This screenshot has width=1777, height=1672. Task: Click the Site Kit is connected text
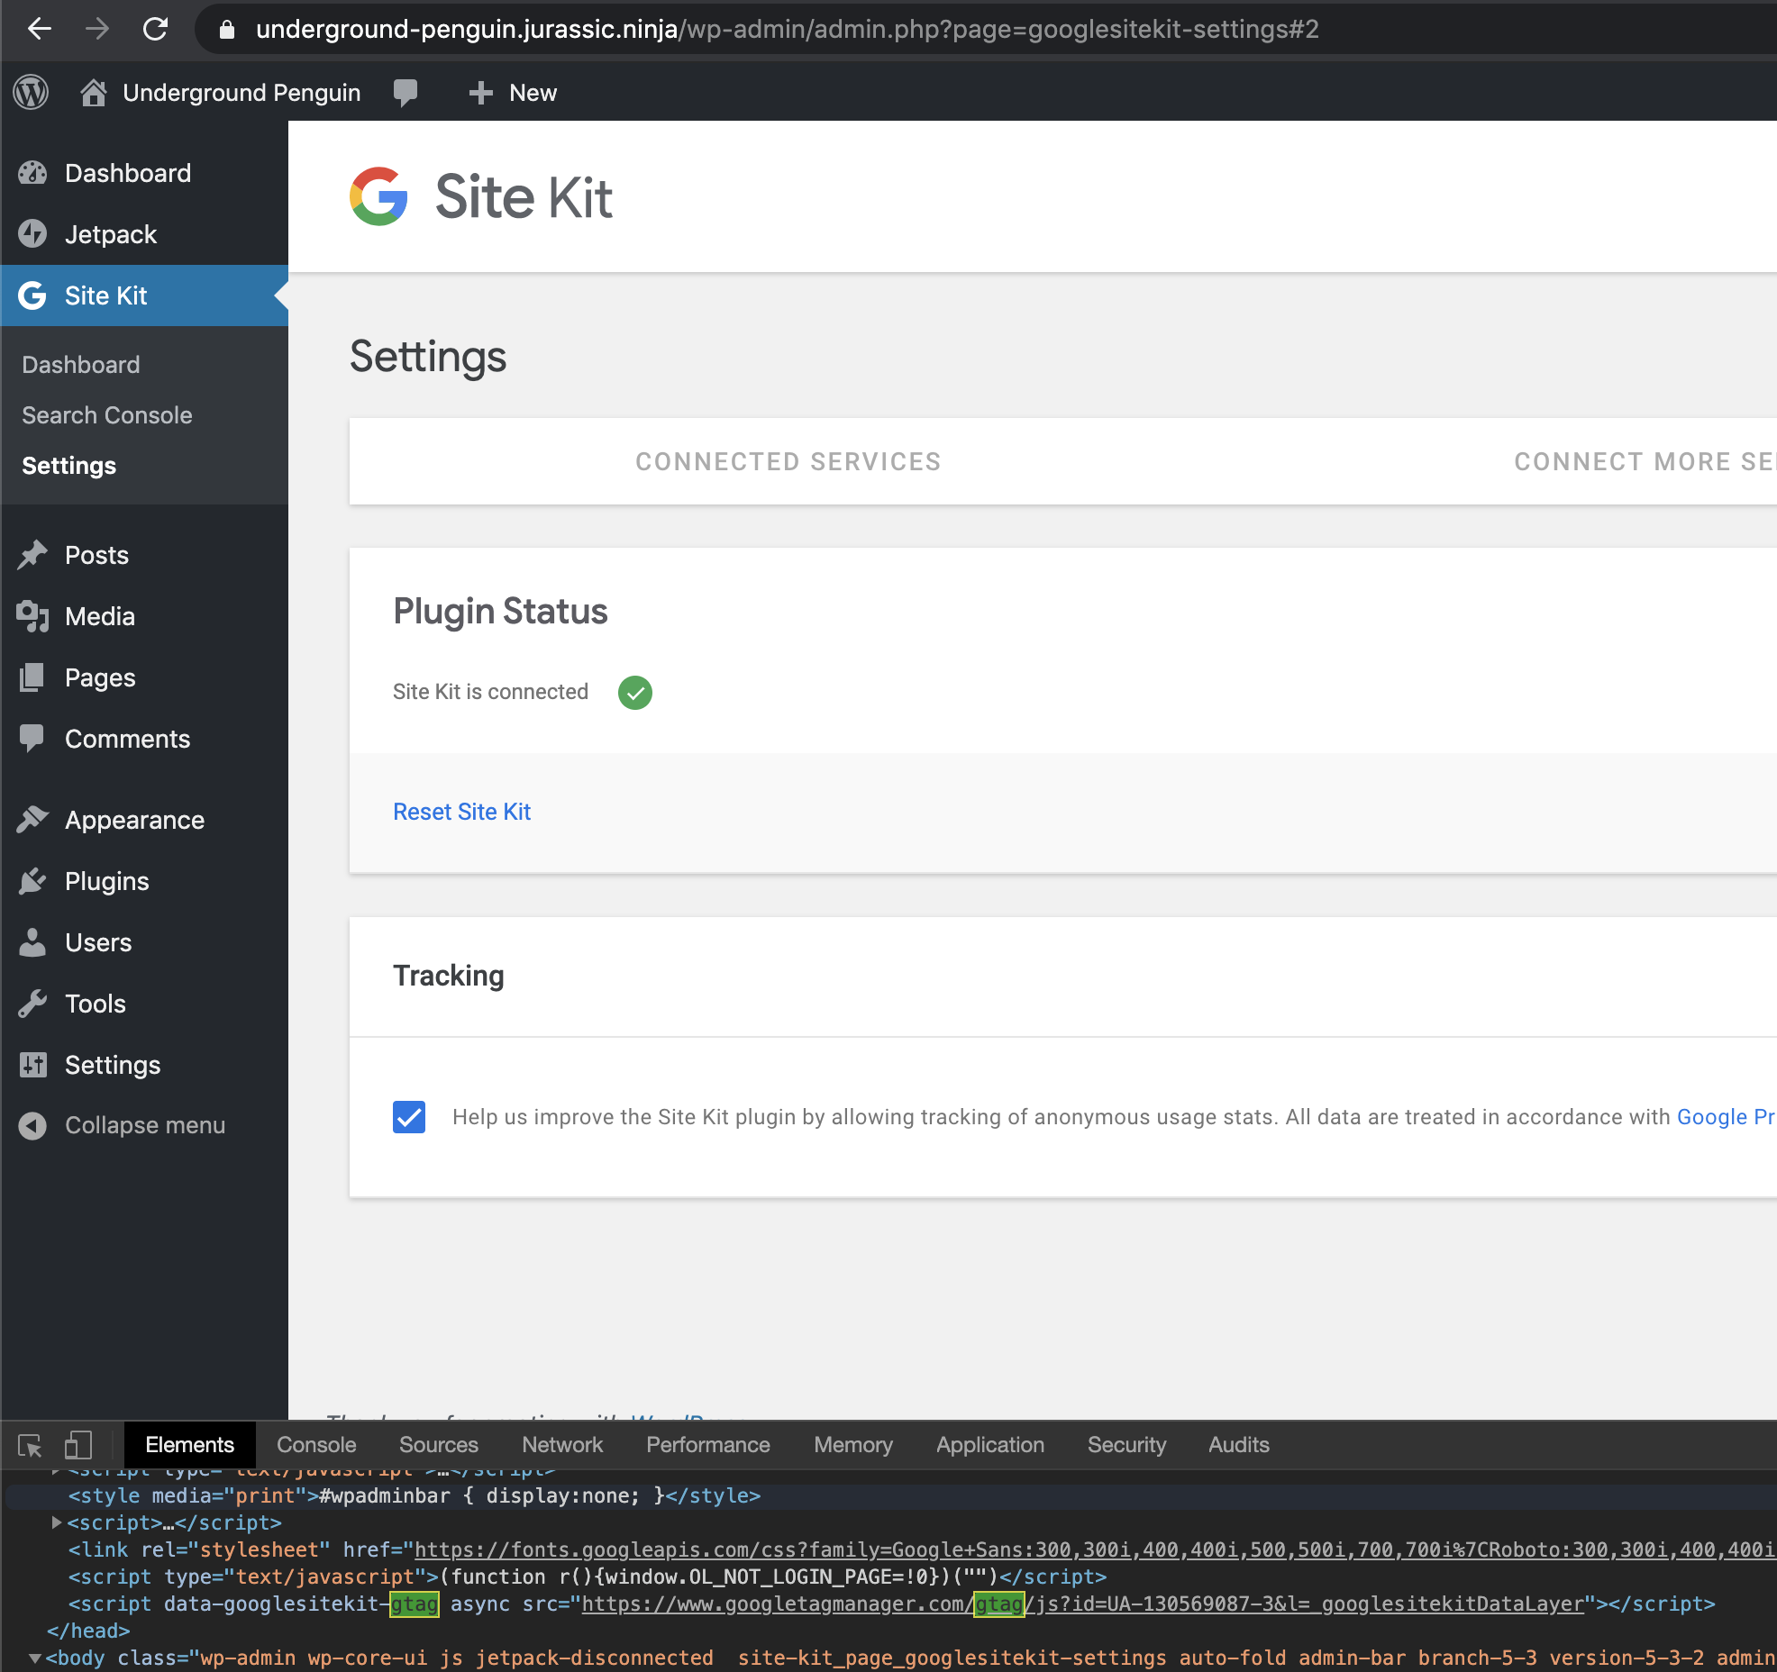pyautogui.click(x=490, y=692)
